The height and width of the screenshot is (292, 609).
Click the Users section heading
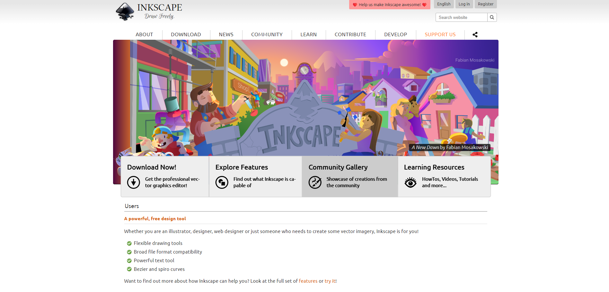click(132, 206)
